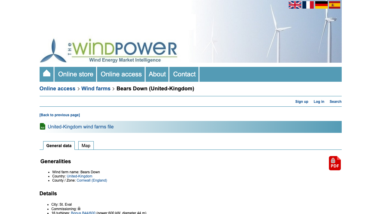This screenshot has height=214, width=381.
Task: Open the About page
Action: [x=157, y=74]
